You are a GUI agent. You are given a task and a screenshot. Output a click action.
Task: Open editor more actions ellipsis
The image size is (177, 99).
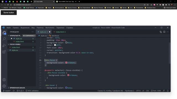coord(168,32)
